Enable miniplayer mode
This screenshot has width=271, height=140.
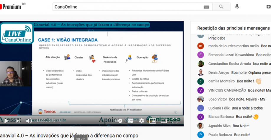153,121
